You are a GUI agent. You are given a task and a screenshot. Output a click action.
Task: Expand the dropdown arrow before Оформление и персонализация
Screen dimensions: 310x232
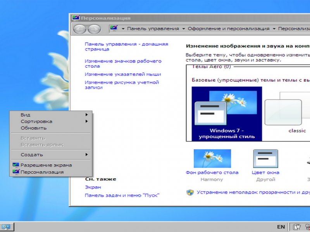click(183, 29)
